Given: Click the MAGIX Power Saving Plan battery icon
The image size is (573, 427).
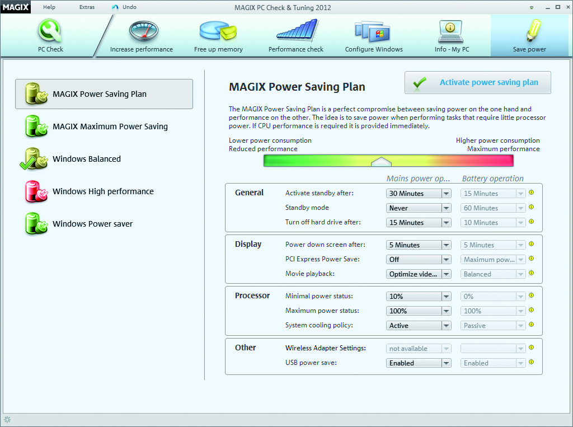Looking at the screenshot, I should 36,93.
